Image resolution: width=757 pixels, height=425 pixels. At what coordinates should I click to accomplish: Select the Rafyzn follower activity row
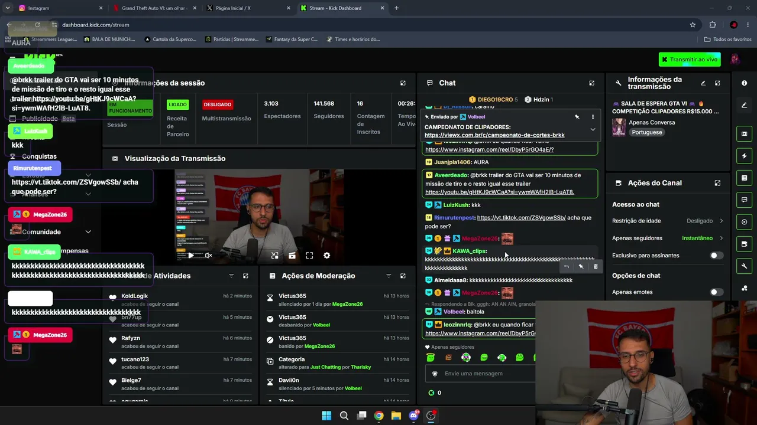click(x=180, y=342)
